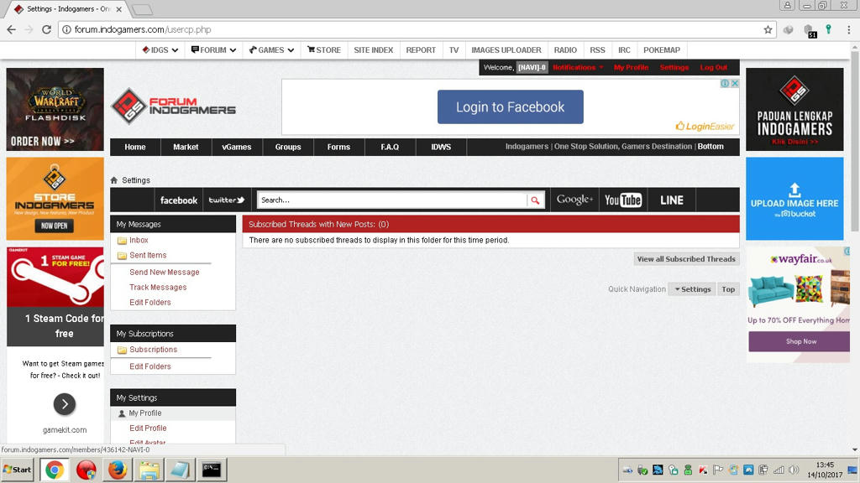Open Google Chrome from the taskbar
Image resolution: width=860 pixels, height=483 pixels.
coord(54,470)
